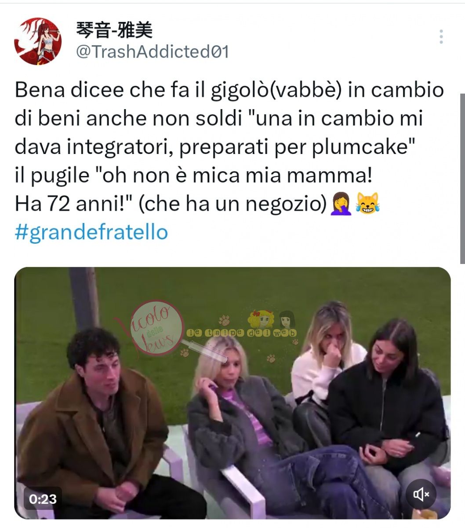The image size is (465, 528).
Task: Select the crying-laughing cat emoji
Action: [367, 203]
